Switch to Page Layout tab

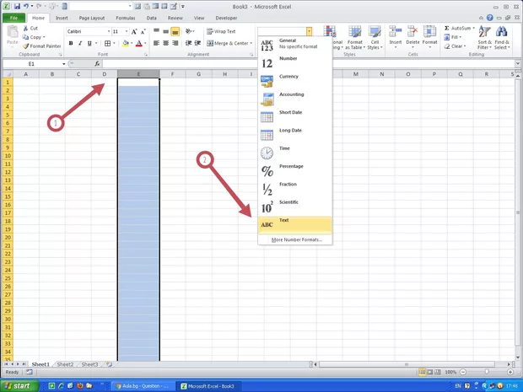click(92, 18)
